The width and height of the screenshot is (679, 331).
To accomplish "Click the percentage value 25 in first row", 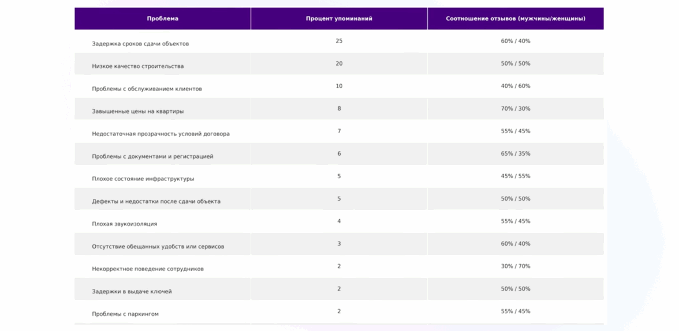I will point(339,41).
